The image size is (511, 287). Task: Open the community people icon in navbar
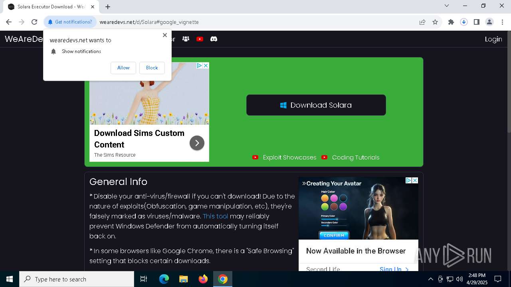click(186, 39)
